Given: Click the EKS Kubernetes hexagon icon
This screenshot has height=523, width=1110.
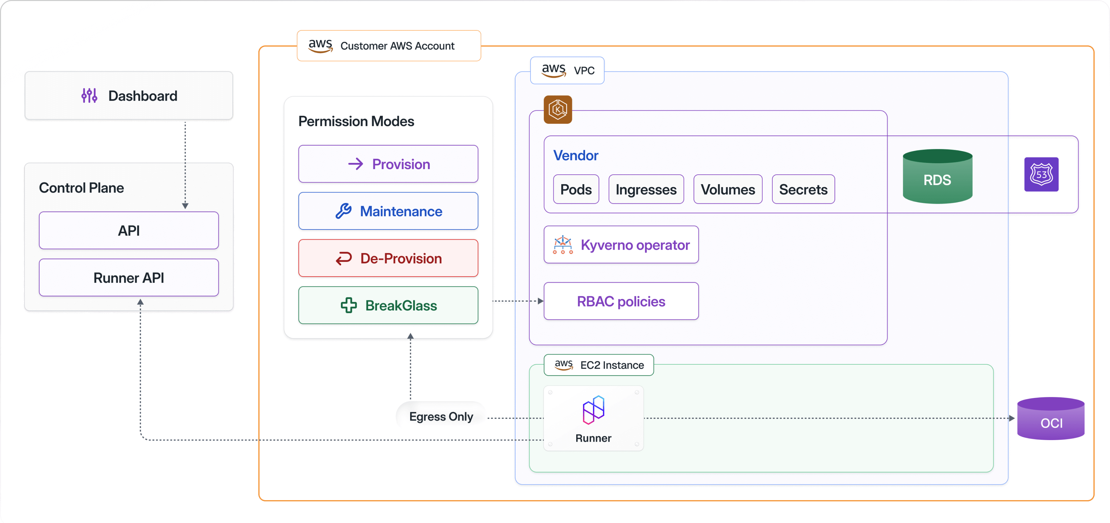Looking at the screenshot, I should point(558,110).
